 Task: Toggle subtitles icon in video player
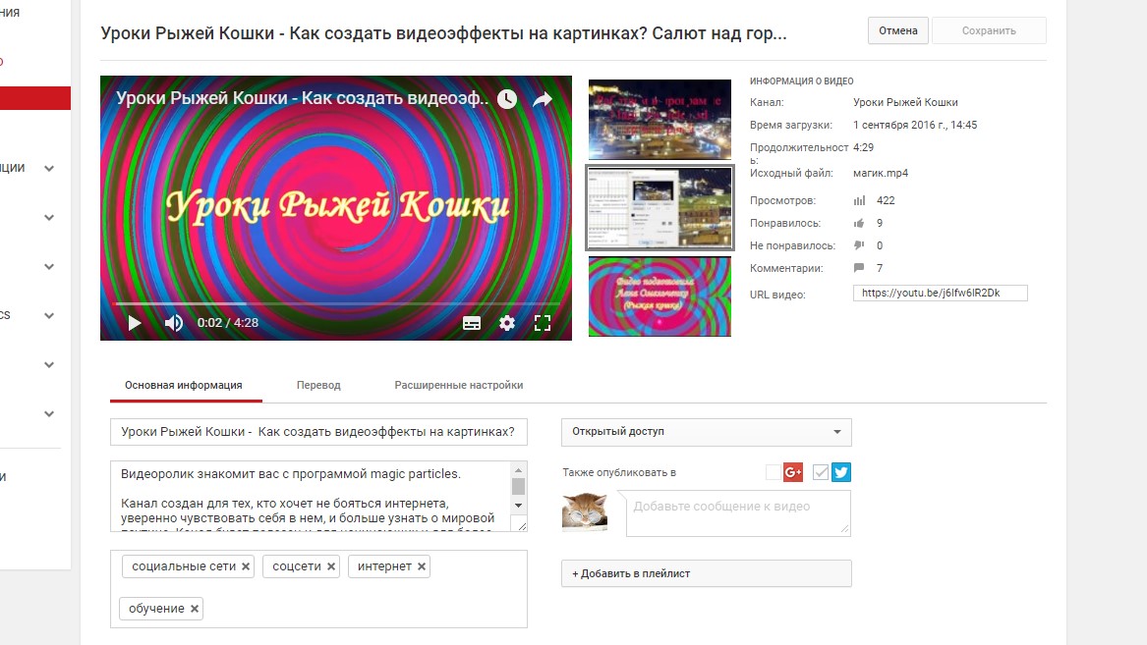[472, 323]
